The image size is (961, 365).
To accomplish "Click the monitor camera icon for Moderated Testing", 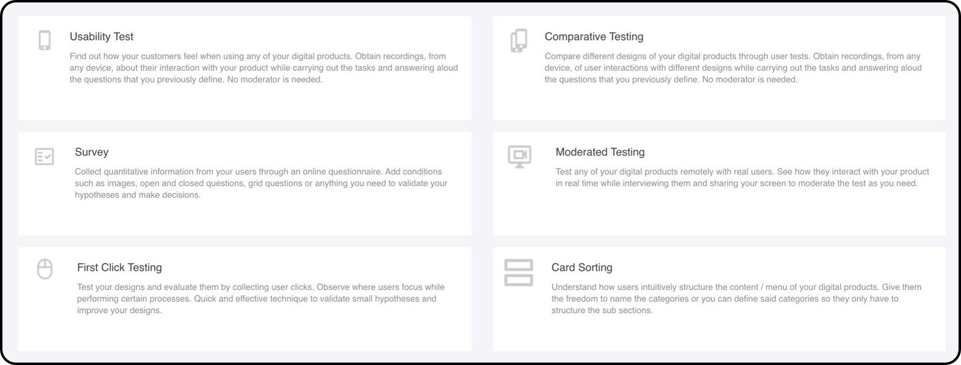I will [519, 156].
